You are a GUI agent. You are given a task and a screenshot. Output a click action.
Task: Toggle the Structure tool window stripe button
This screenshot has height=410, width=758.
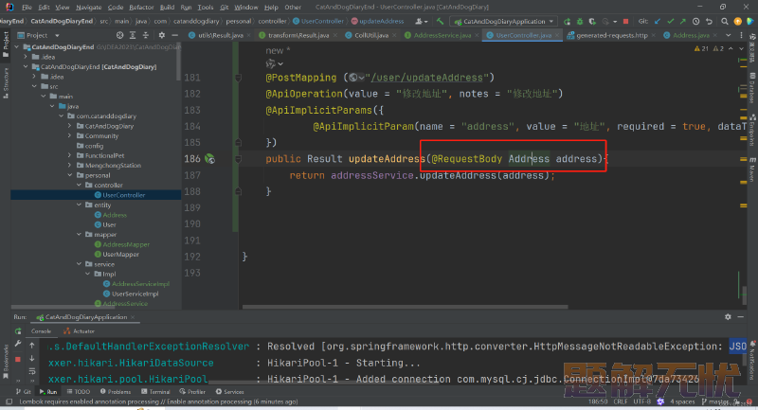click(x=6, y=82)
